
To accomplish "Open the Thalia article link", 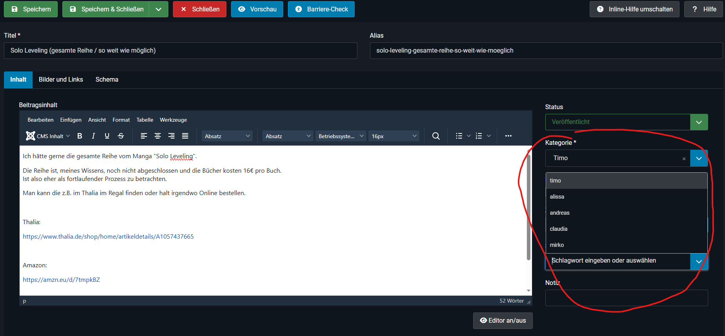I will point(108,237).
